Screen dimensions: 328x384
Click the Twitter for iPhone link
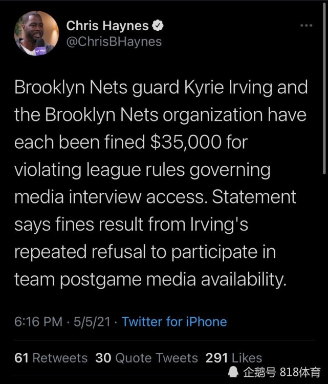[174, 322]
